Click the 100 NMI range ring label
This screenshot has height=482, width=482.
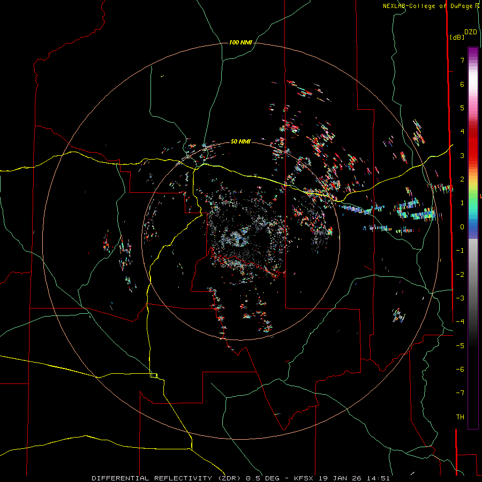tap(240, 42)
